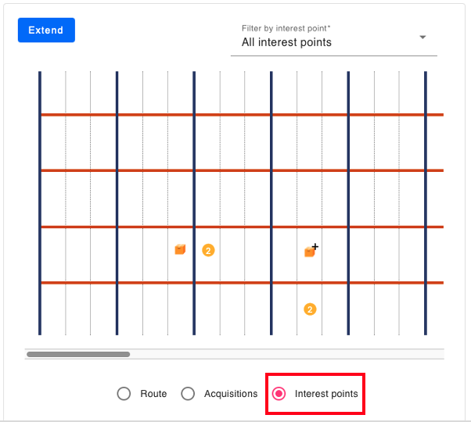This screenshot has height=422, width=471.
Task: Click the horizontal scrollbar thumb
Action: click(78, 354)
